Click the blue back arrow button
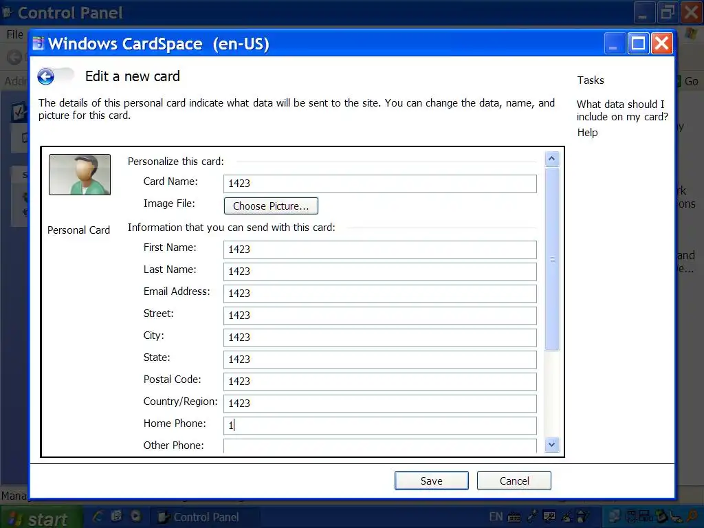 [46, 77]
